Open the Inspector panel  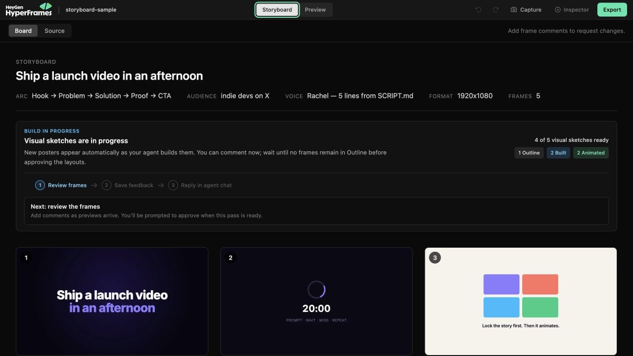pos(572,10)
